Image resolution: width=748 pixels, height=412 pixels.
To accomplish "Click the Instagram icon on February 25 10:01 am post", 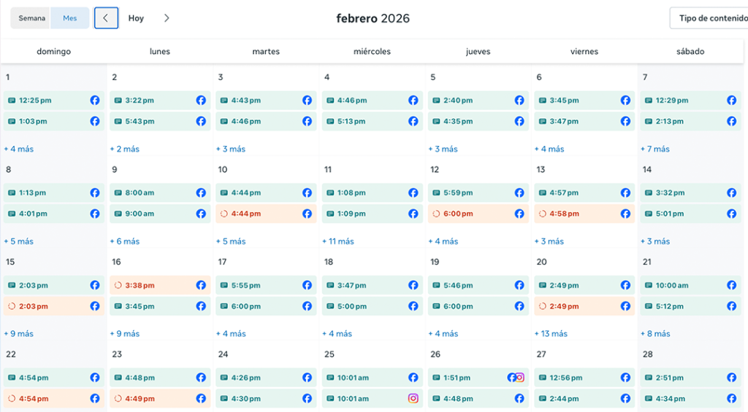I will (413, 399).
